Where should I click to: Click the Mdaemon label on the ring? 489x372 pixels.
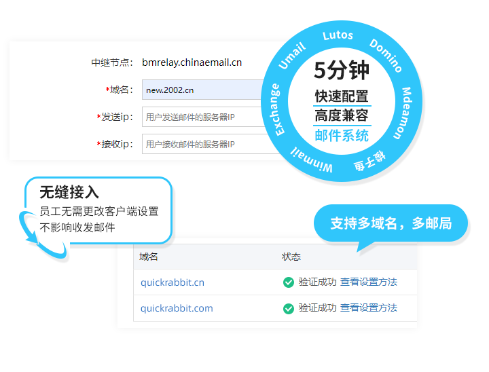(x=410, y=113)
